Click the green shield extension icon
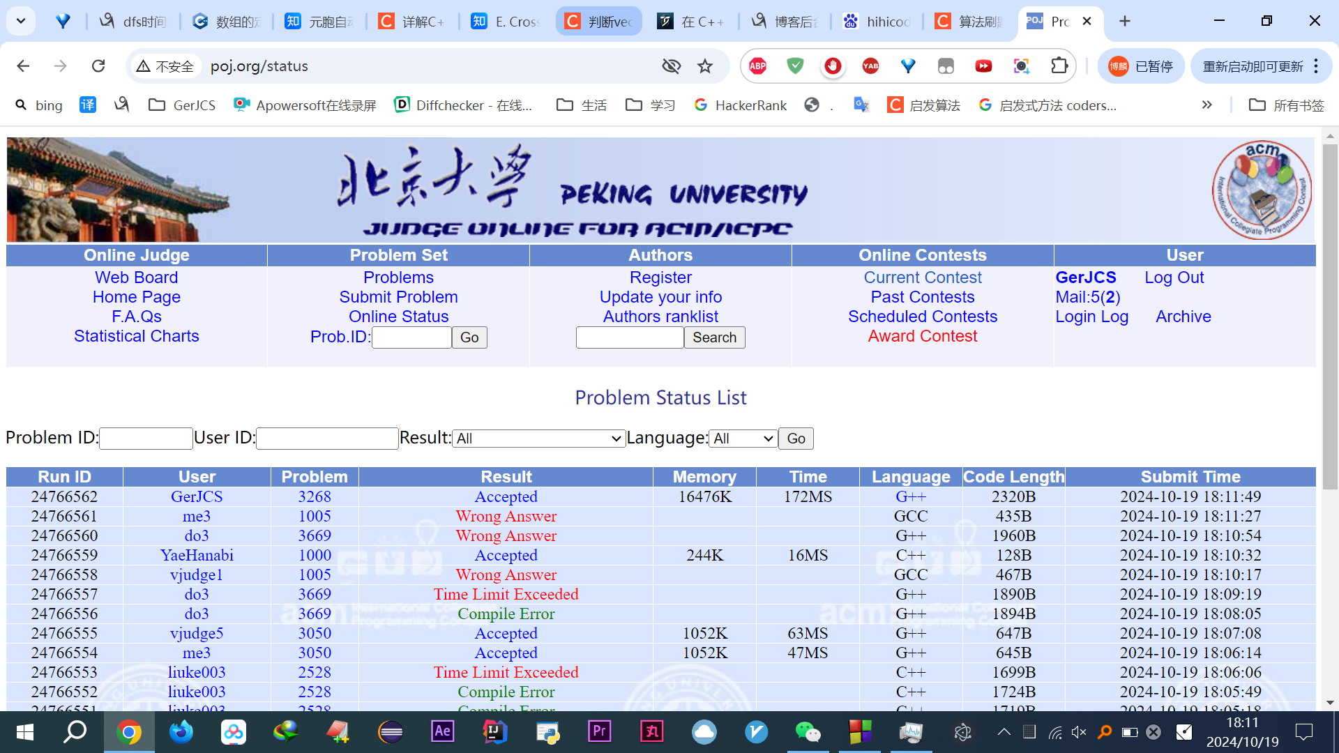Screen dimensions: 1339x753 pos(795,66)
